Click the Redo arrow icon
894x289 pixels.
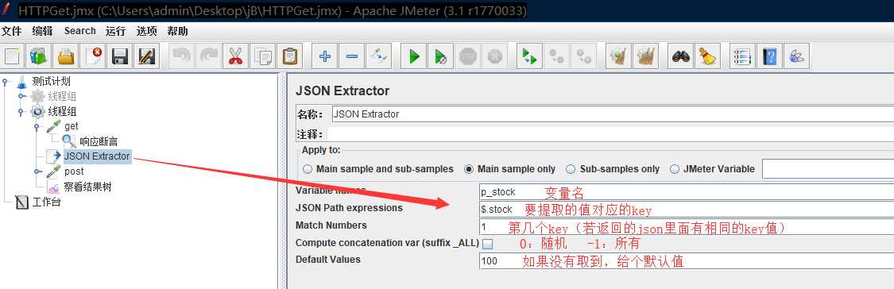(x=208, y=56)
